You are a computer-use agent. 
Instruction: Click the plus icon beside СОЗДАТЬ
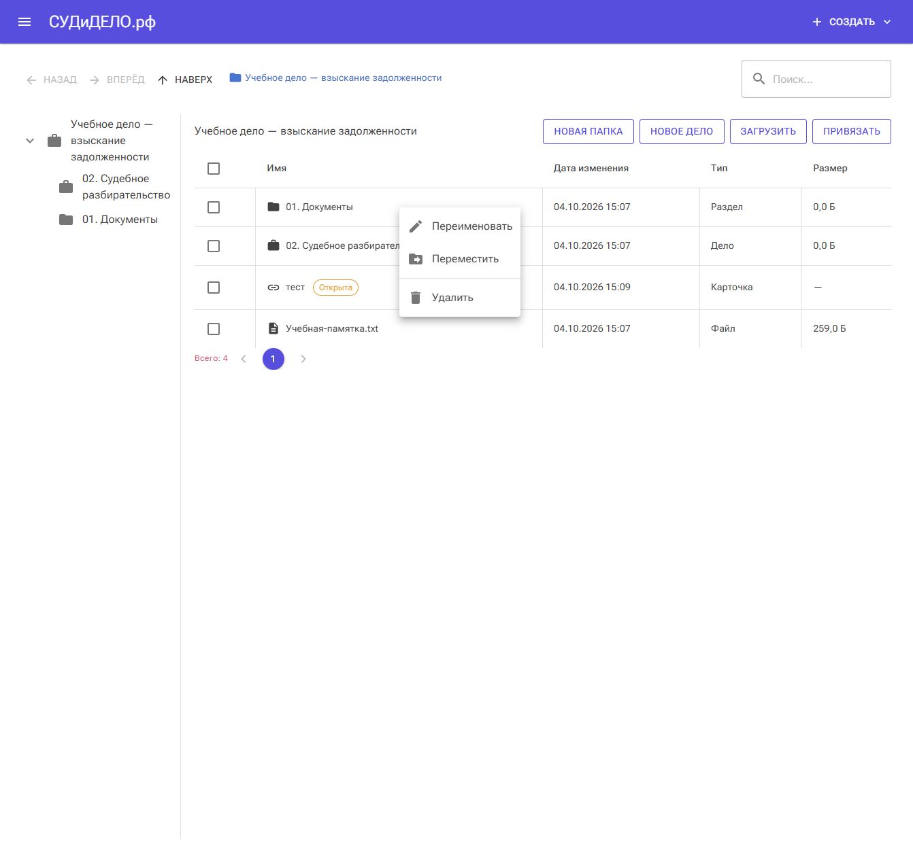point(817,22)
